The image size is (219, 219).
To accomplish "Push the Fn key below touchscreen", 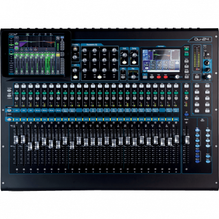I will tap(145, 77).
